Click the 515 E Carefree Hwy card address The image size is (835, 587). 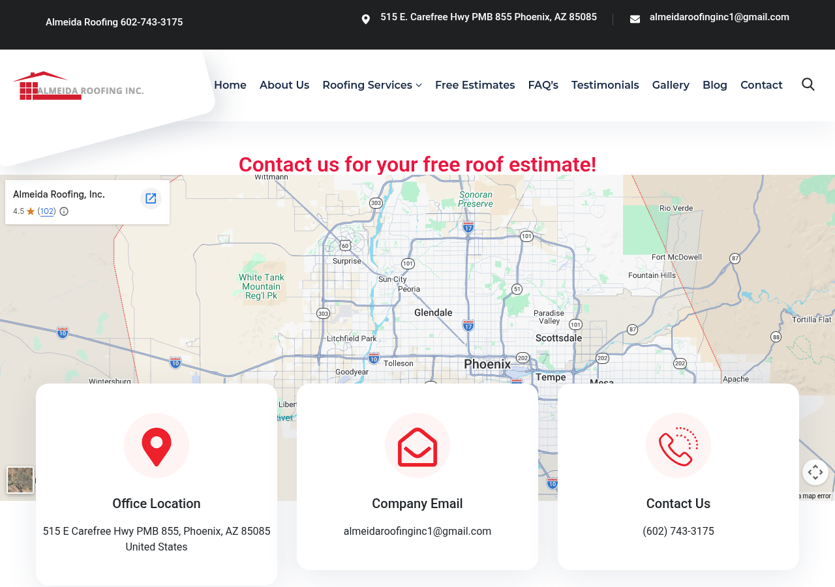click(x=157, y=539)
